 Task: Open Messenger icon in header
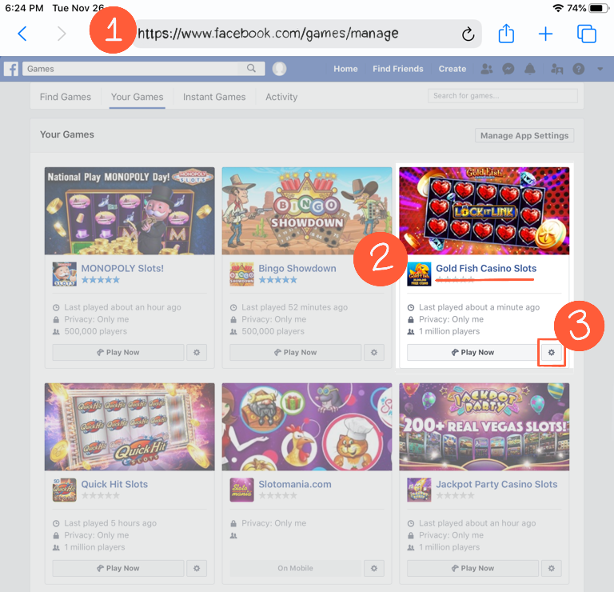(508, 69)
